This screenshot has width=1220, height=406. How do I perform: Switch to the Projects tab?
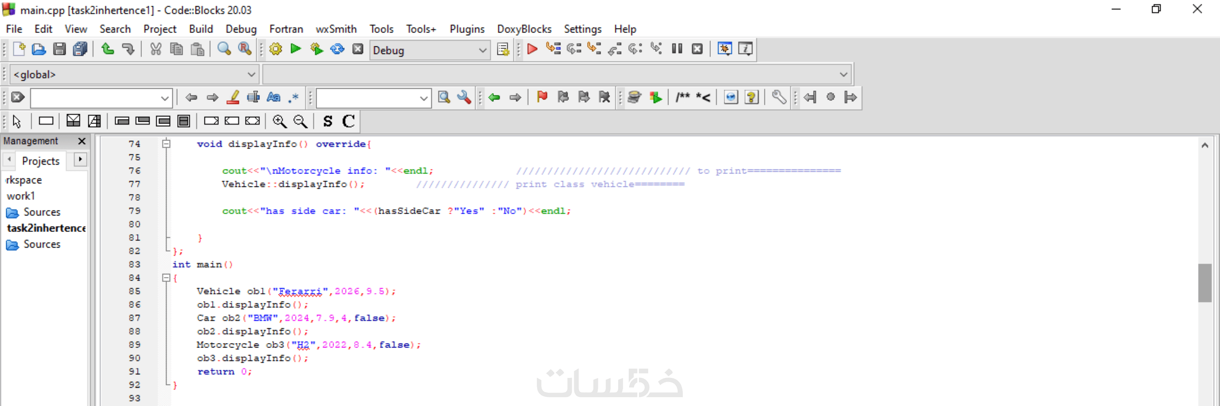41,161
